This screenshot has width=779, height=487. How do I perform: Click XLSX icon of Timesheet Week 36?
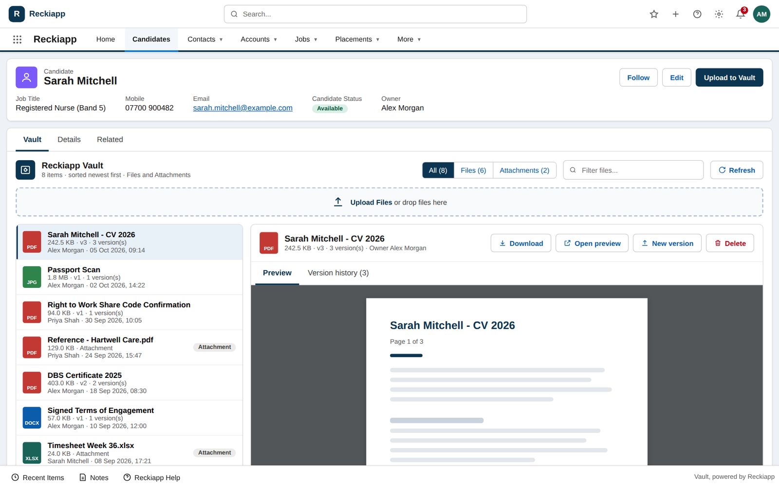(32, 453)
